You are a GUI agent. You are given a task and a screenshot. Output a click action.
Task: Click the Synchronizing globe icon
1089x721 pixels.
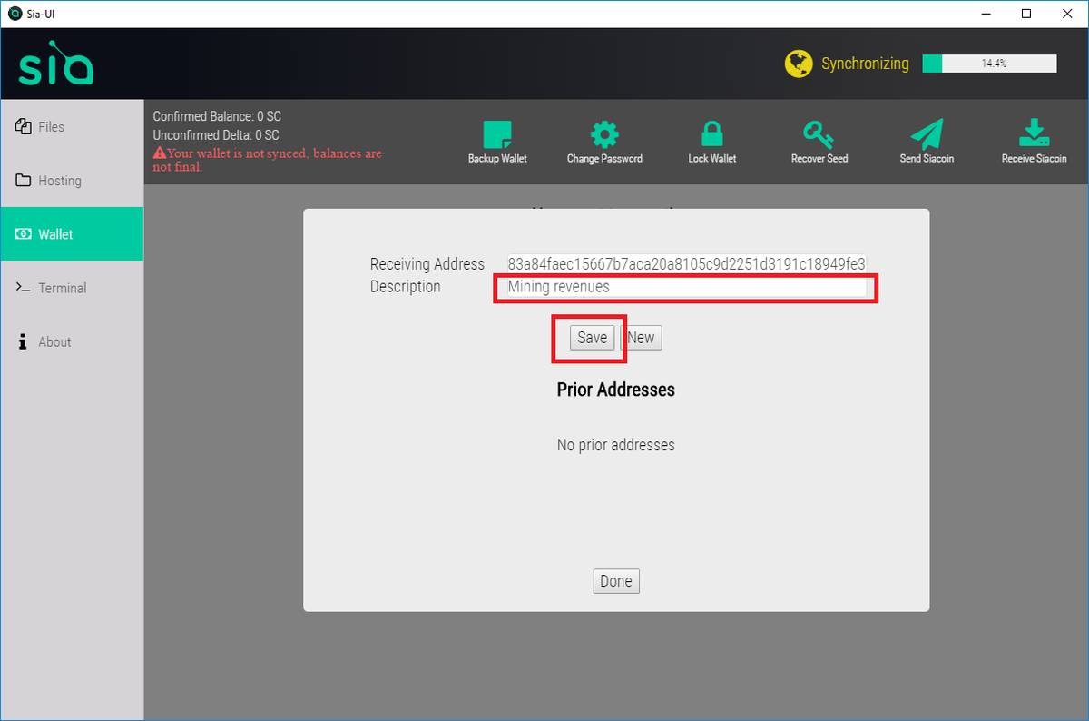[799, 64]
